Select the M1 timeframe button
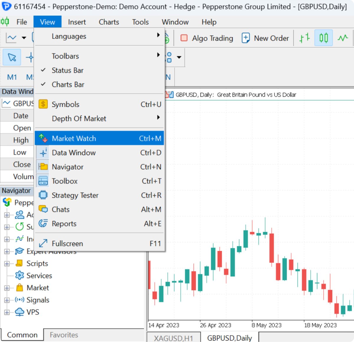The width and height of the screenshot is (354, 342). pos(12,77)
